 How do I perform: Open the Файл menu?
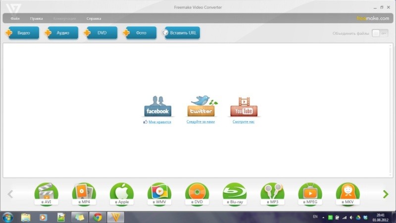[15, 18]
